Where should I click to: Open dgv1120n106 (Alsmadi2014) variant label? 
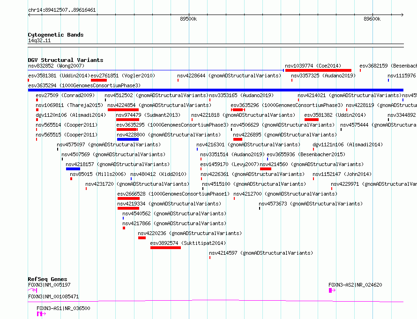point(71,115)
